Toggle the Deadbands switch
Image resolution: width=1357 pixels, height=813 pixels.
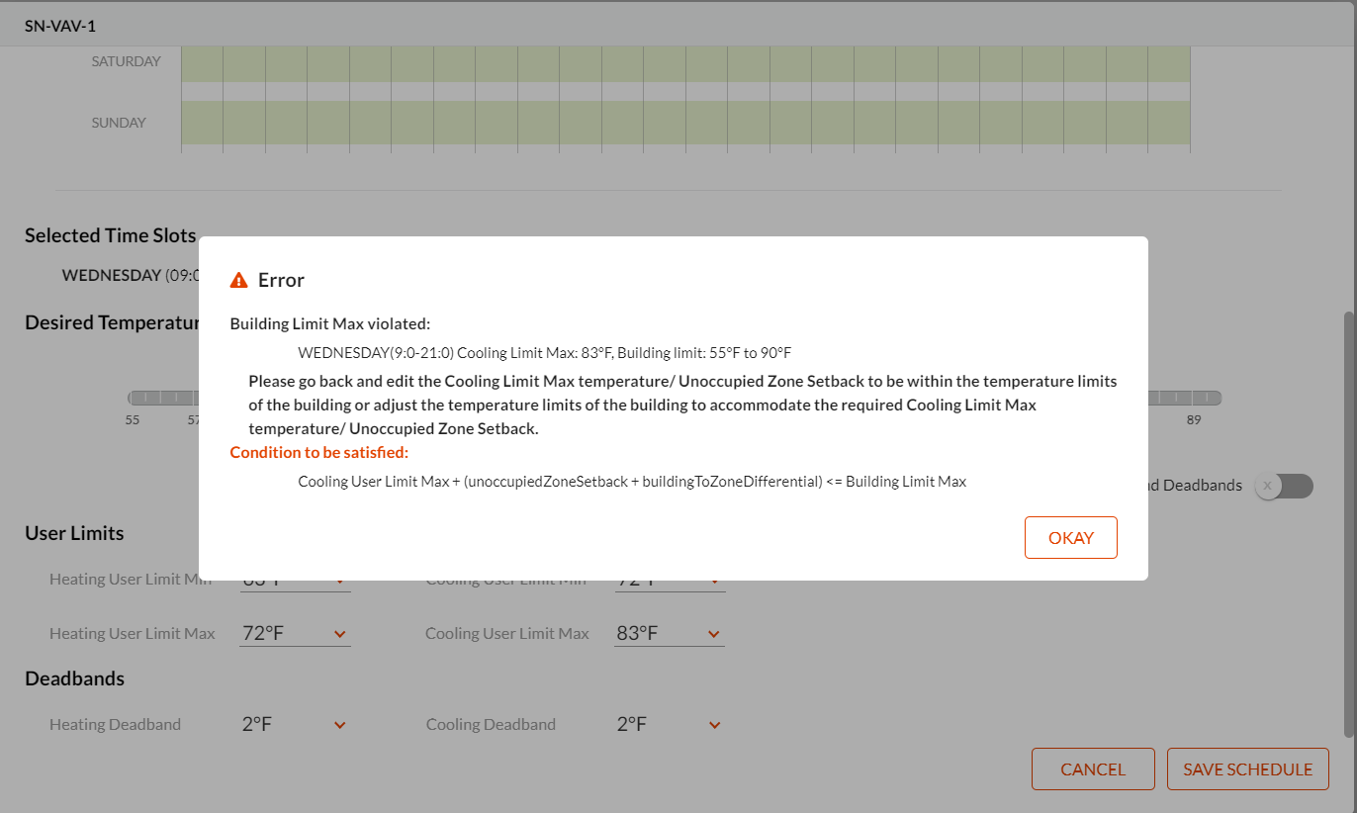point(1284,486)
